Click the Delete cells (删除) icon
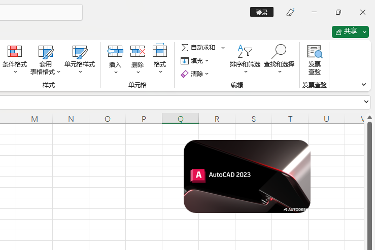This screenshot has width=375, height=250. coord(138,51)
